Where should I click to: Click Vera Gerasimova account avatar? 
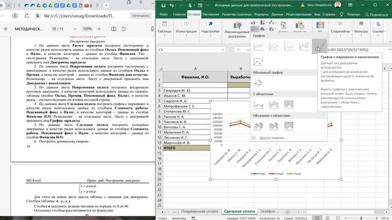(x=337, y=5)
